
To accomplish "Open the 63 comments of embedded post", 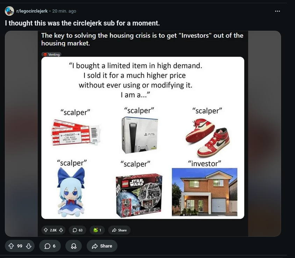I will click(78, 230).
